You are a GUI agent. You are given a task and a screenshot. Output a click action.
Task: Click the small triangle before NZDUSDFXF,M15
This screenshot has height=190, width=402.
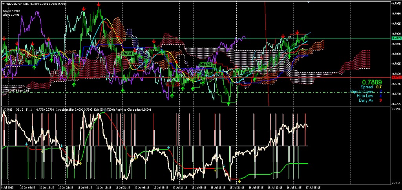click(x=3, y=4)
